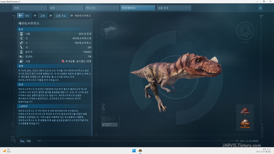Click the weight 몸무게 scale icon
The height and width of the screenshot is (154, 274).
pos(21,52)
